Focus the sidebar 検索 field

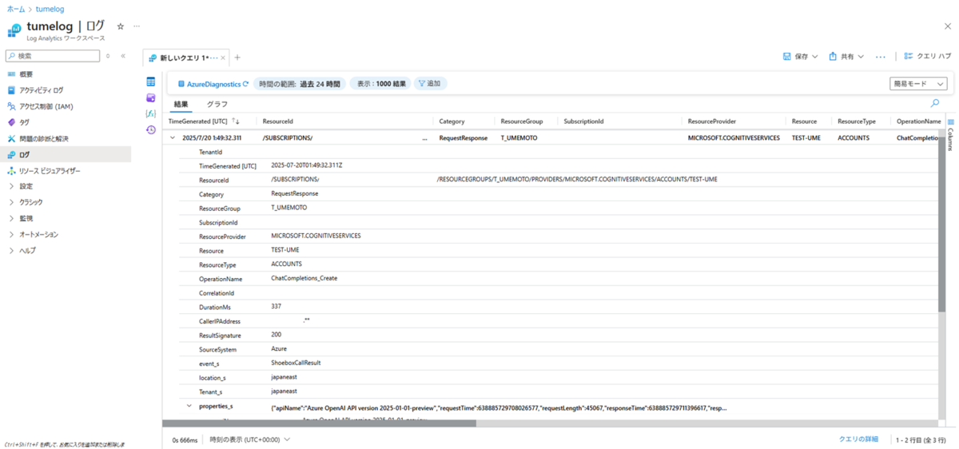[53, 56]
